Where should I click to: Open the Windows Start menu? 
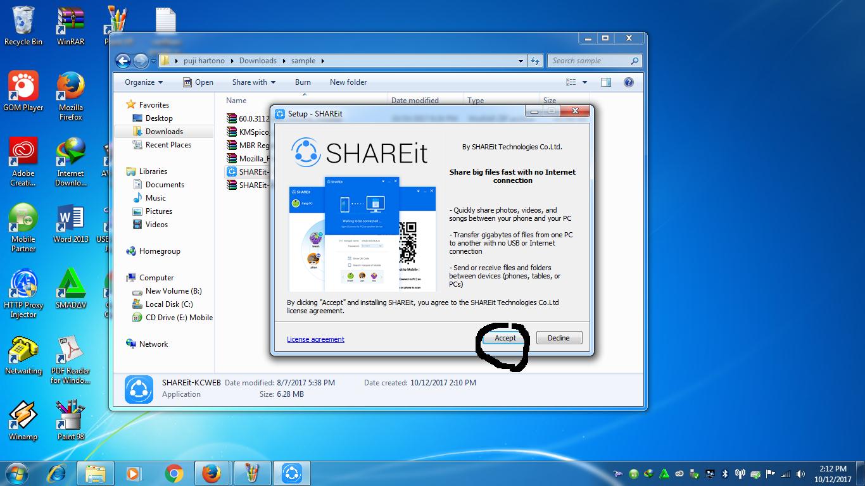tap(17, 473)
